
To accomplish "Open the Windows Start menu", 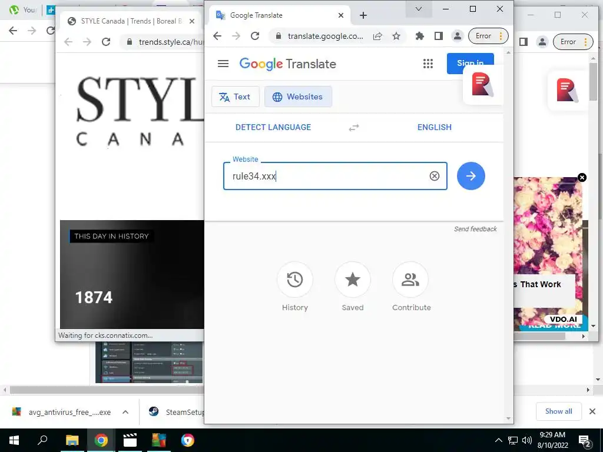I will pos(14,440).
